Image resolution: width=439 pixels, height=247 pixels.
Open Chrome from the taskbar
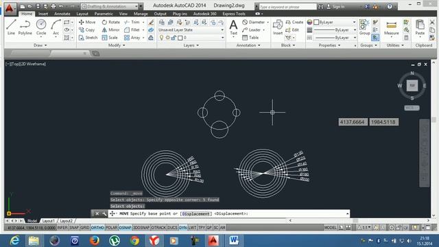pyautogui.click(x=134, y=241)
